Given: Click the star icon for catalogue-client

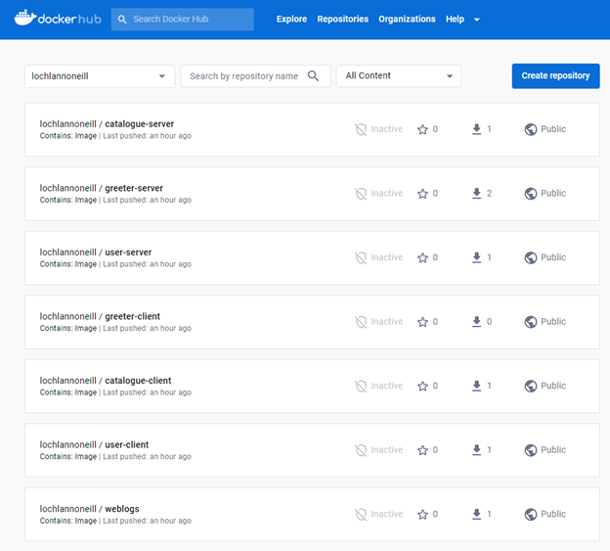Looking at the screenshot, I should click(422, 386).
